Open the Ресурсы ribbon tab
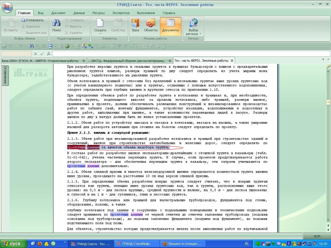Screen dimensions: 331x248 pos(99,13)
